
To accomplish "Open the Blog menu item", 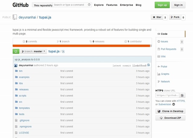I will [138, 5].
